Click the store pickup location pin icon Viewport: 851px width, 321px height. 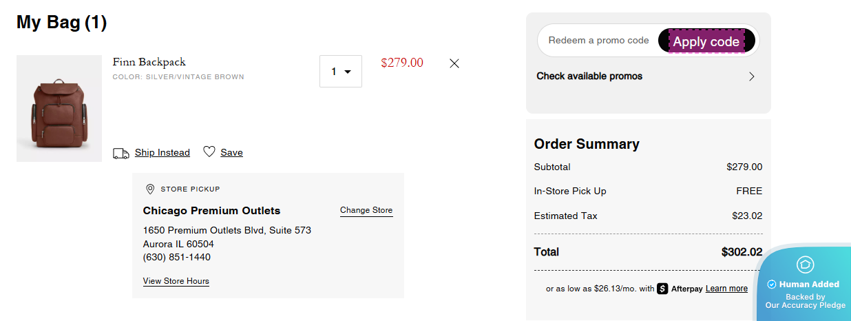[150, 189]
